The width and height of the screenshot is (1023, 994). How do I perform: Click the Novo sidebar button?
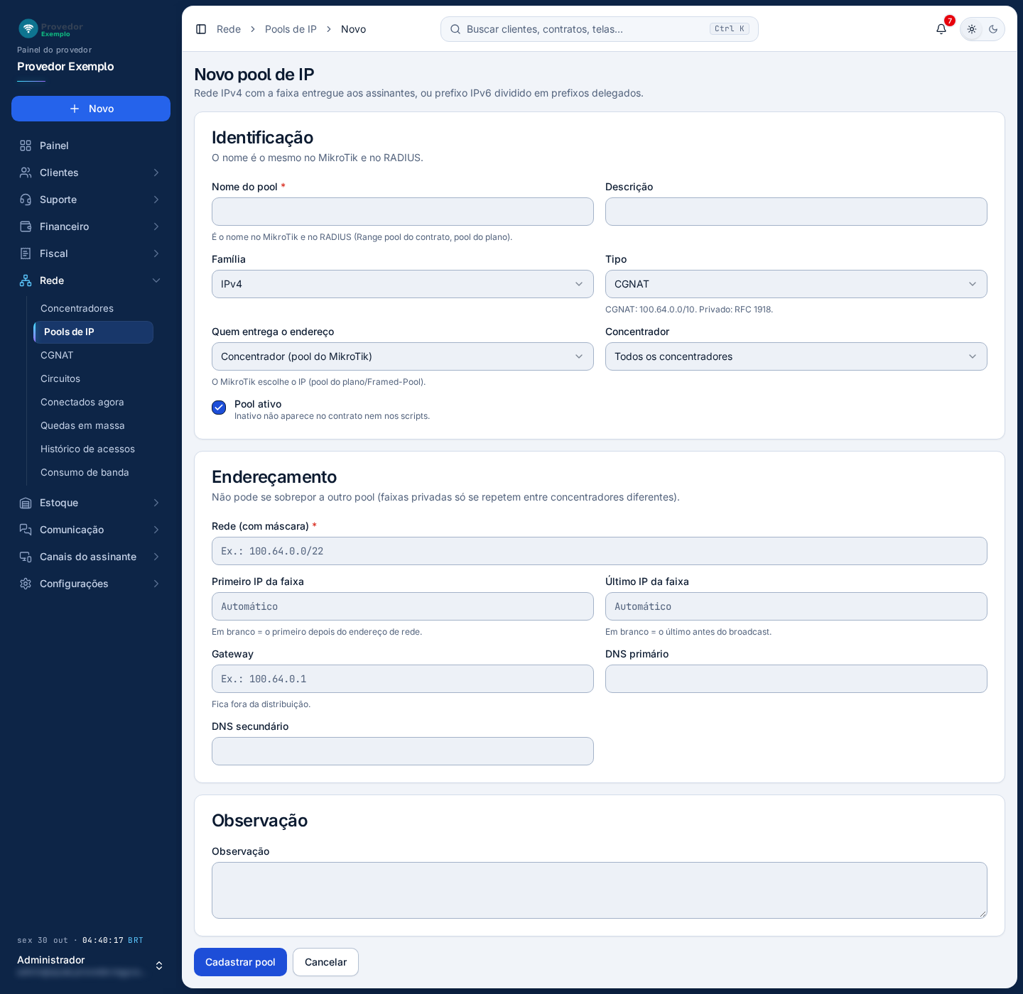tap(91, 109)
